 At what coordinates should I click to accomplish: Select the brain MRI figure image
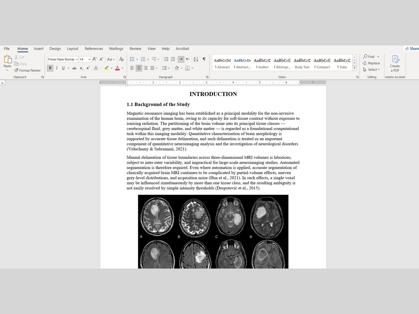pos(213,232)
